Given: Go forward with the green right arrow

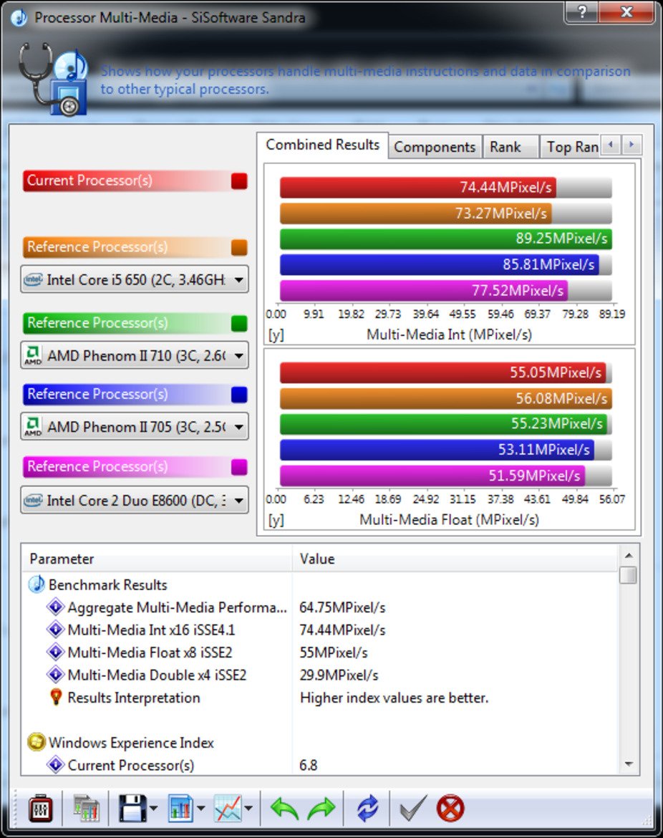Looking at the screenshot, I should (x=321, y=808).
